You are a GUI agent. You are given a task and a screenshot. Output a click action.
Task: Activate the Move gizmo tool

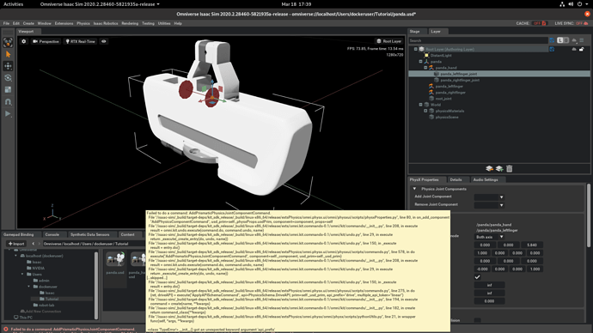pyautogui.click(x=8, y=66)
